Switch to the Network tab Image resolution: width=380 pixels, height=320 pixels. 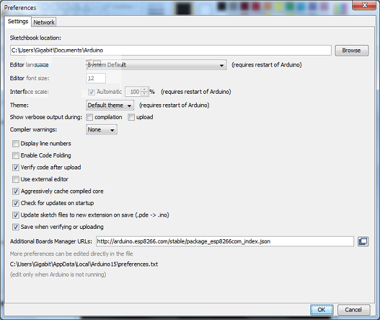pyautogui.click(x=44, y=22)
